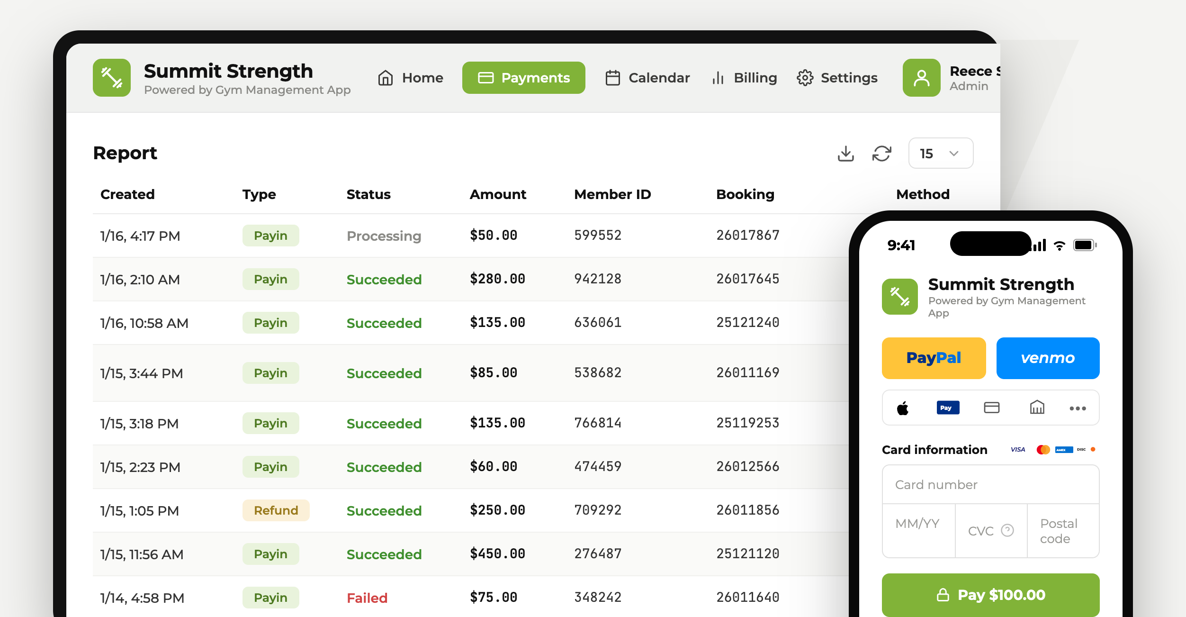Click the Processing status text
This screenshot has height=617, width=1186.
(384, 236)
